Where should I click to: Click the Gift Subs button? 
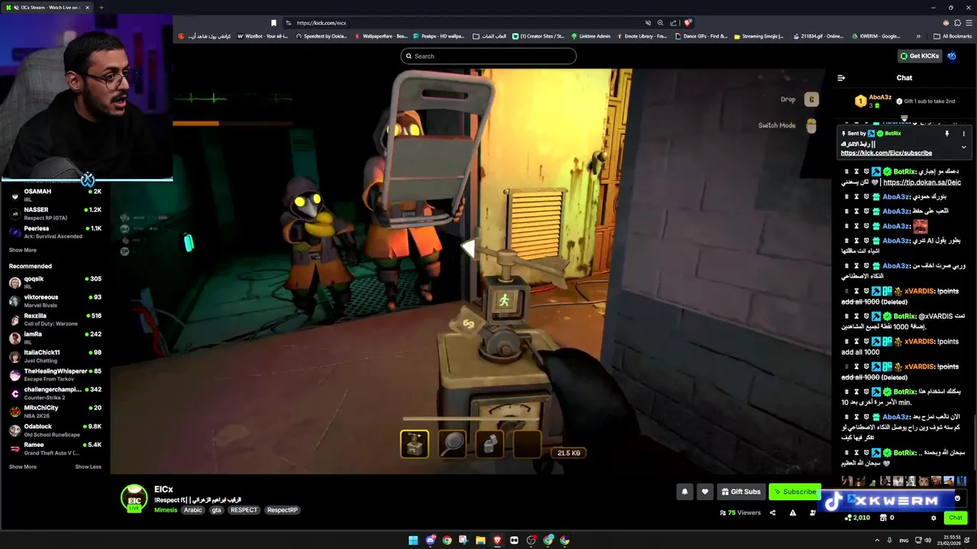pos(740,492)
